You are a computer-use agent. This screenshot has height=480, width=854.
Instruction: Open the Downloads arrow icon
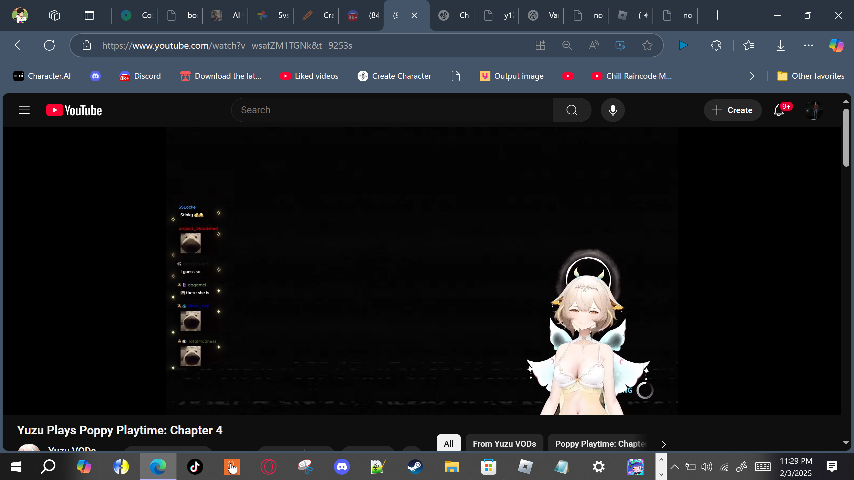point(781,45)
